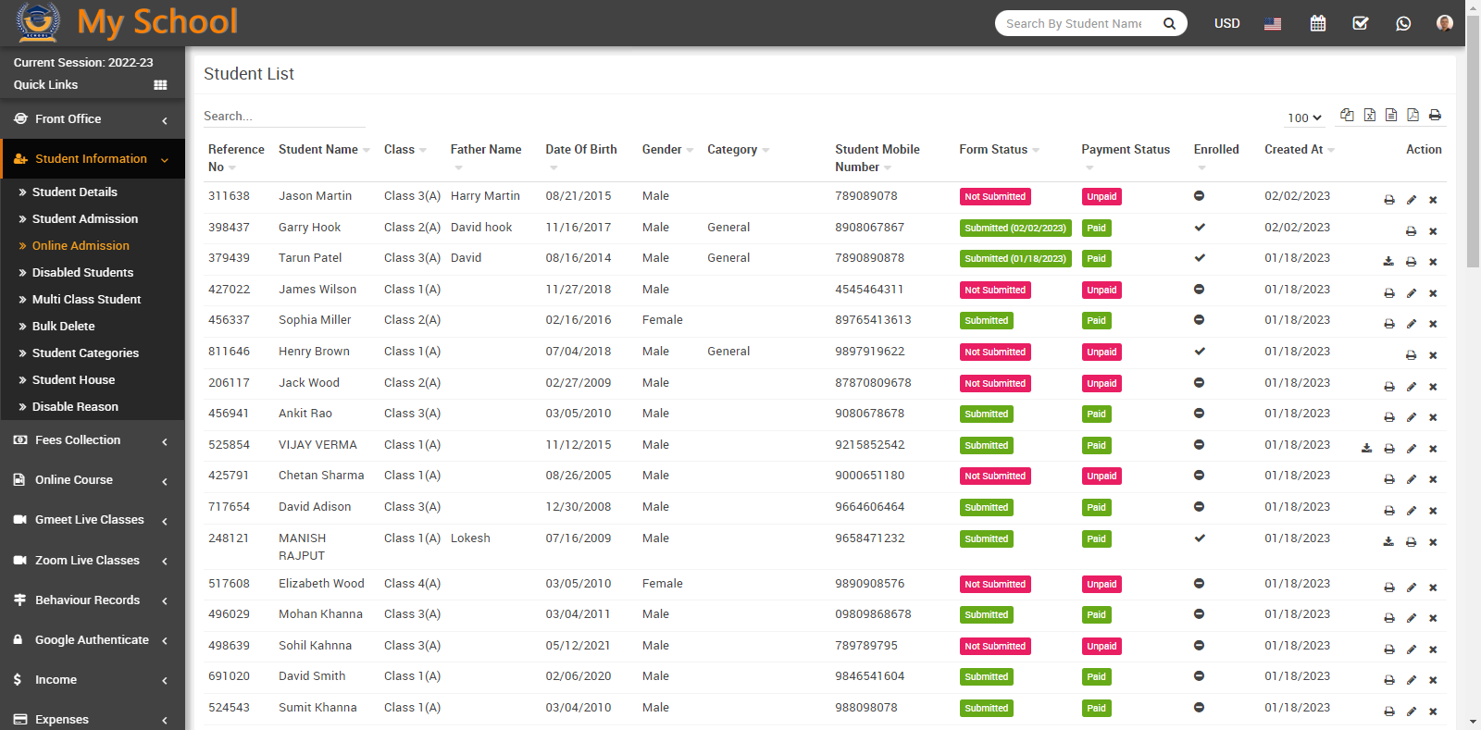
Task: Download Tarun Patel's submitted form
Action: click(1388, 262)
